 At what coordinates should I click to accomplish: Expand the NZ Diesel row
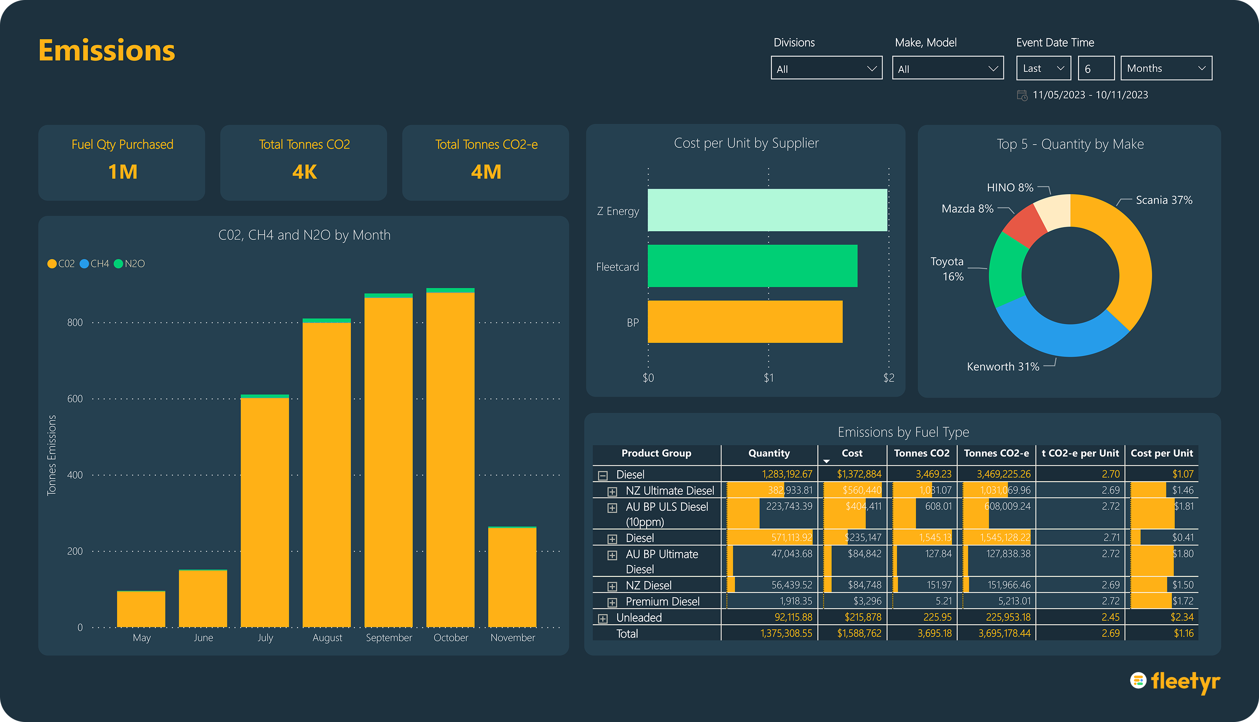pyautogui.click(x=612, y=586)
